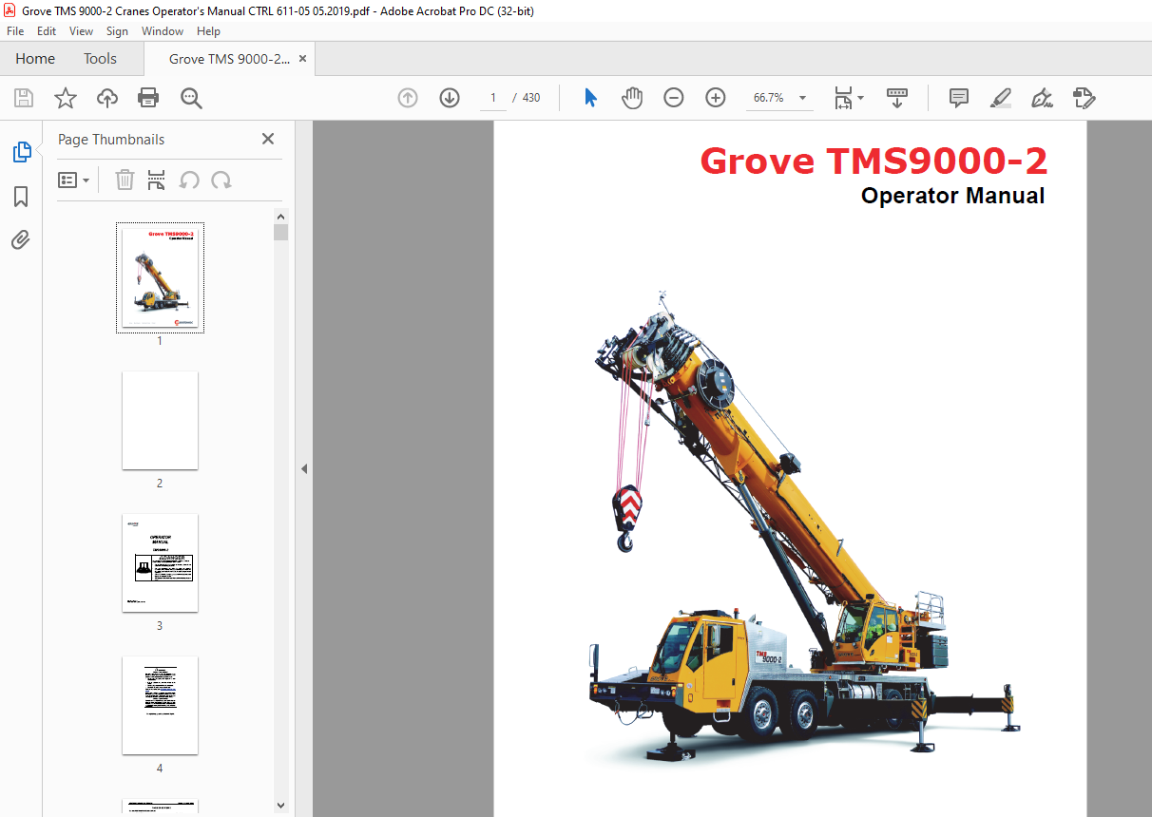This screenshot has width=1152, height=817.
Task: Select the Highlight text pen tool
Action: pyautogui.click(x=1001, y=98)
